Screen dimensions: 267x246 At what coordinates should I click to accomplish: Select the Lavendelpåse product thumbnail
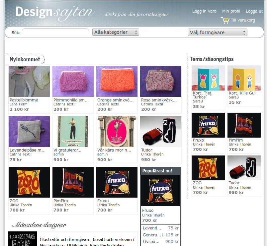[29, 131]
